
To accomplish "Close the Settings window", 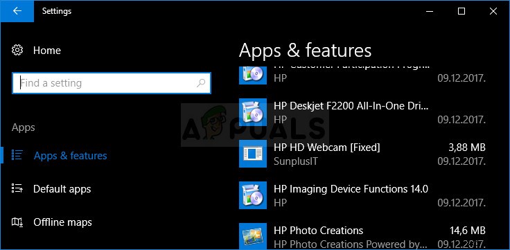I will pos(493,11).
